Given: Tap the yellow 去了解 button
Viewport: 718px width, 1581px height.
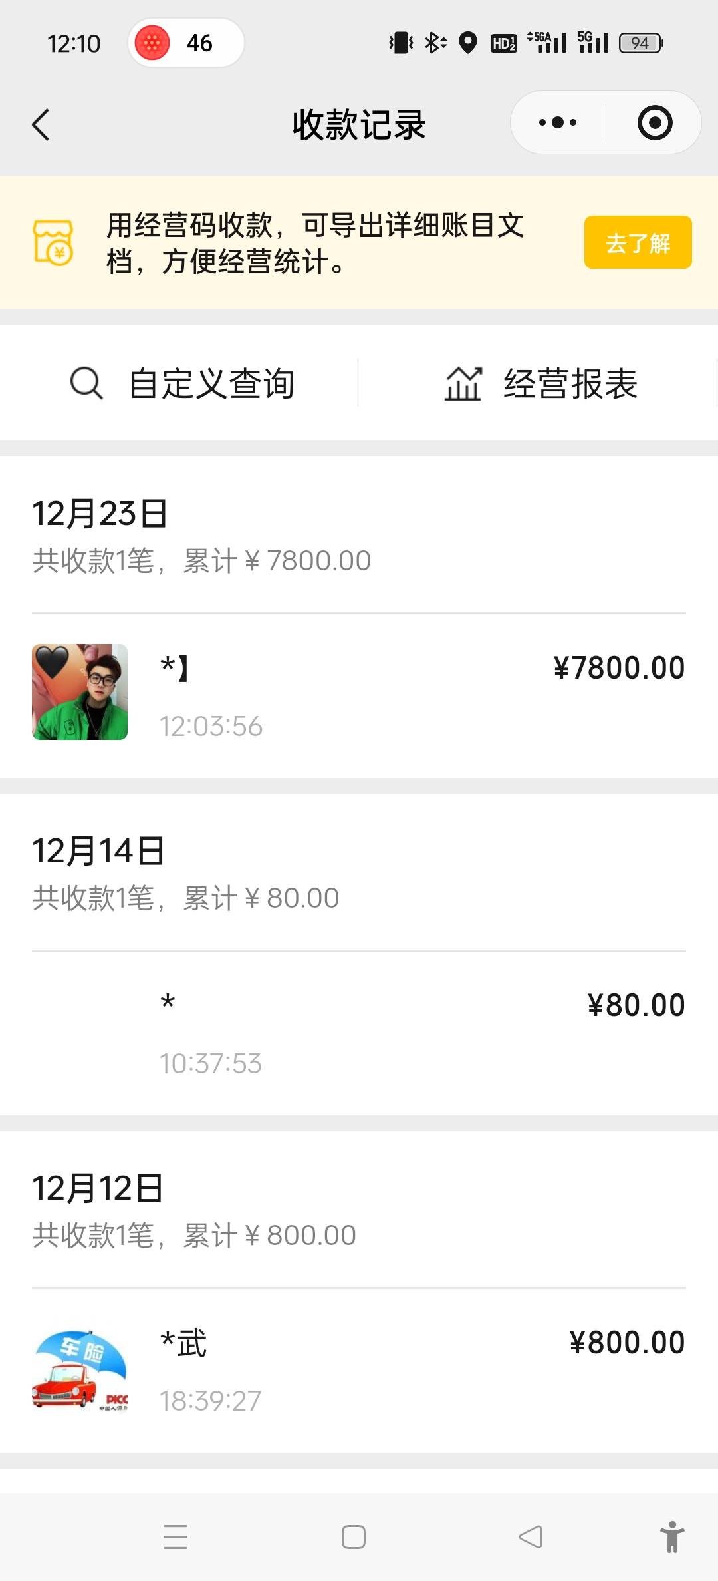Looking at the screenshot, I should (x=638, y=243).
